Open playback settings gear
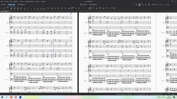This screenshot has width=177, height=99. coord(149,5)
